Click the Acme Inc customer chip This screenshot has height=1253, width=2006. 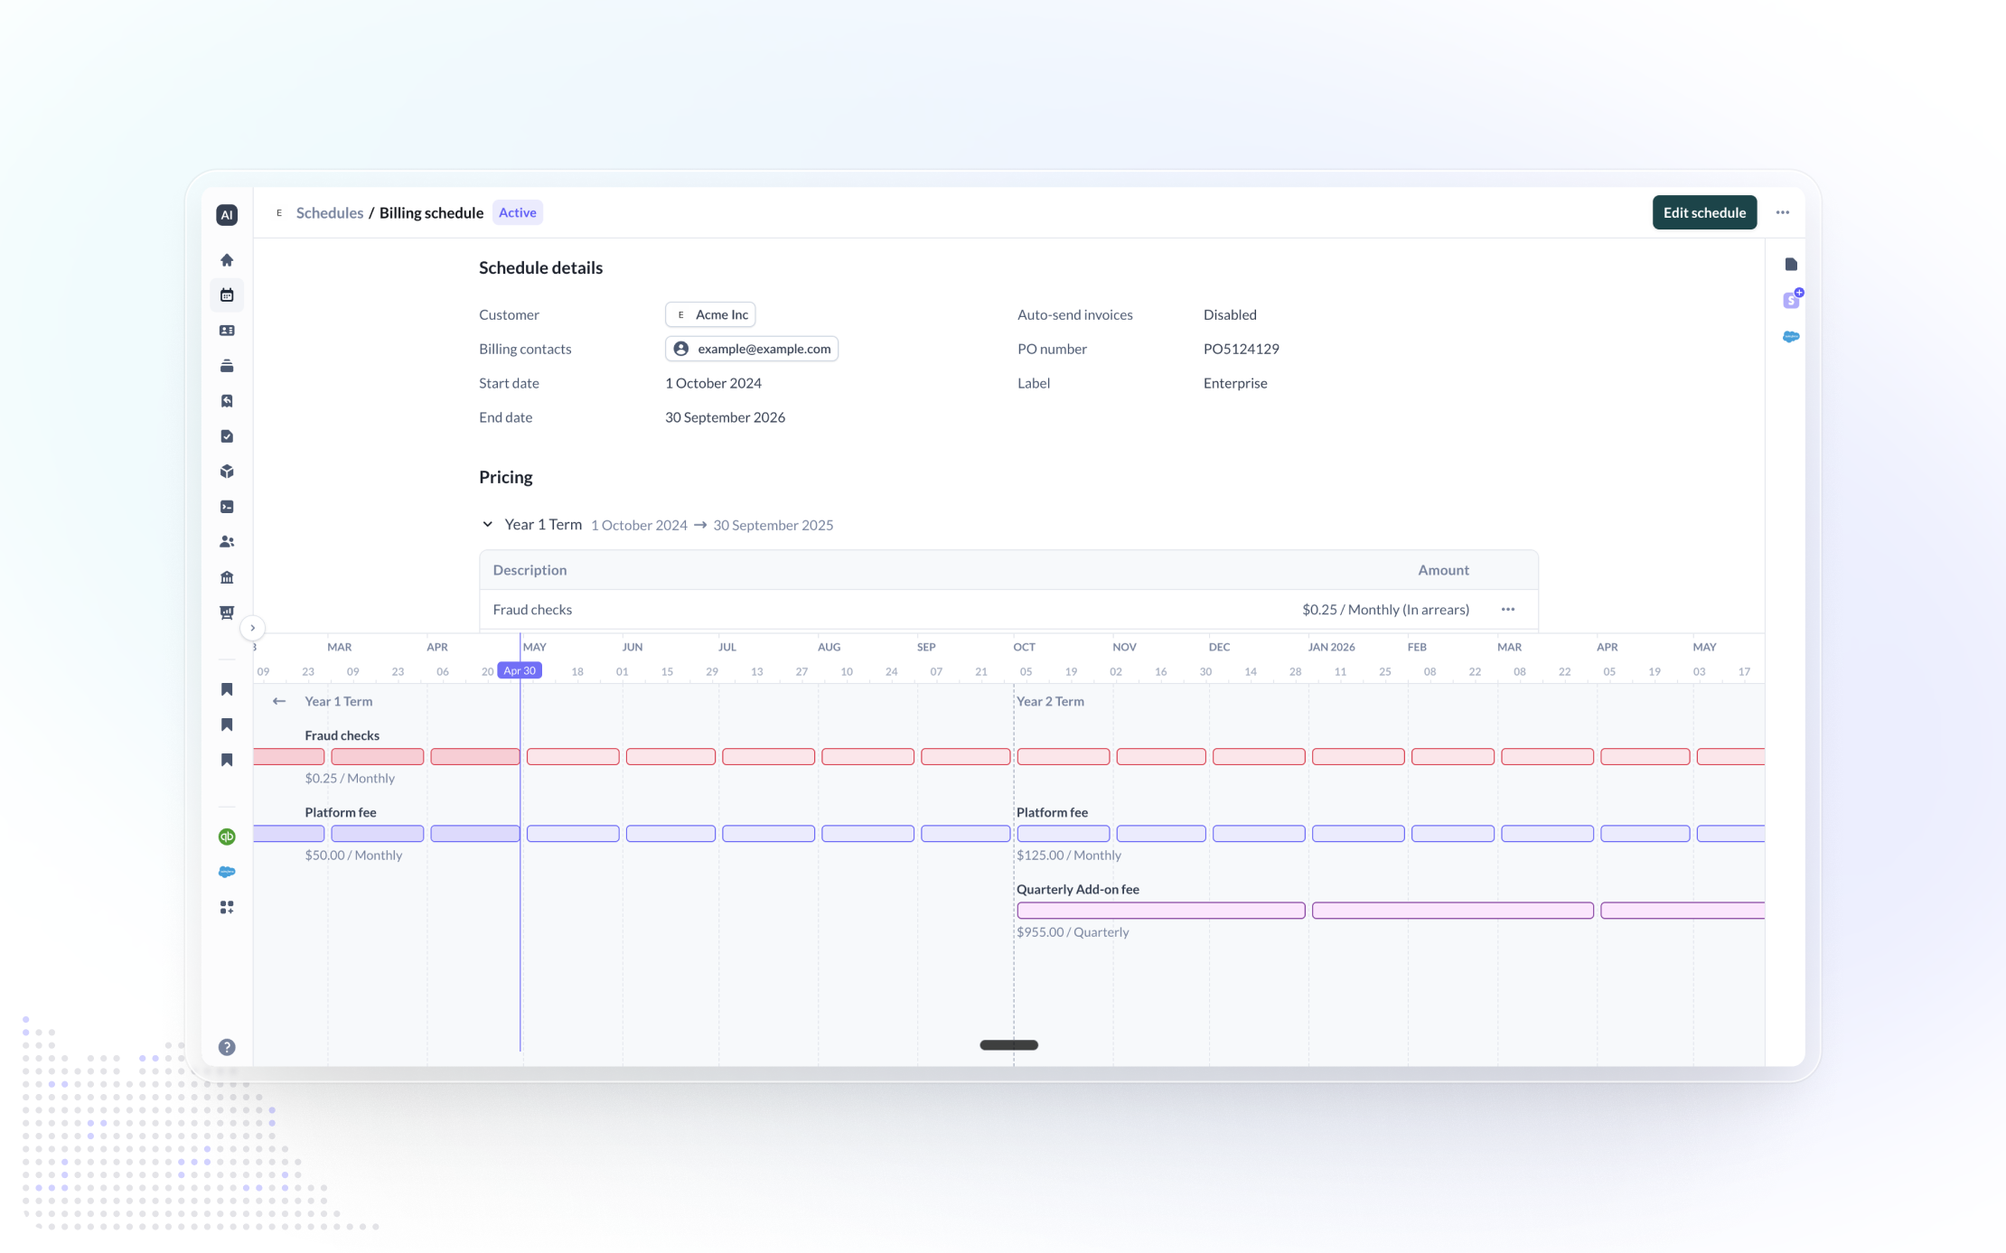click(x=710, y=315)
